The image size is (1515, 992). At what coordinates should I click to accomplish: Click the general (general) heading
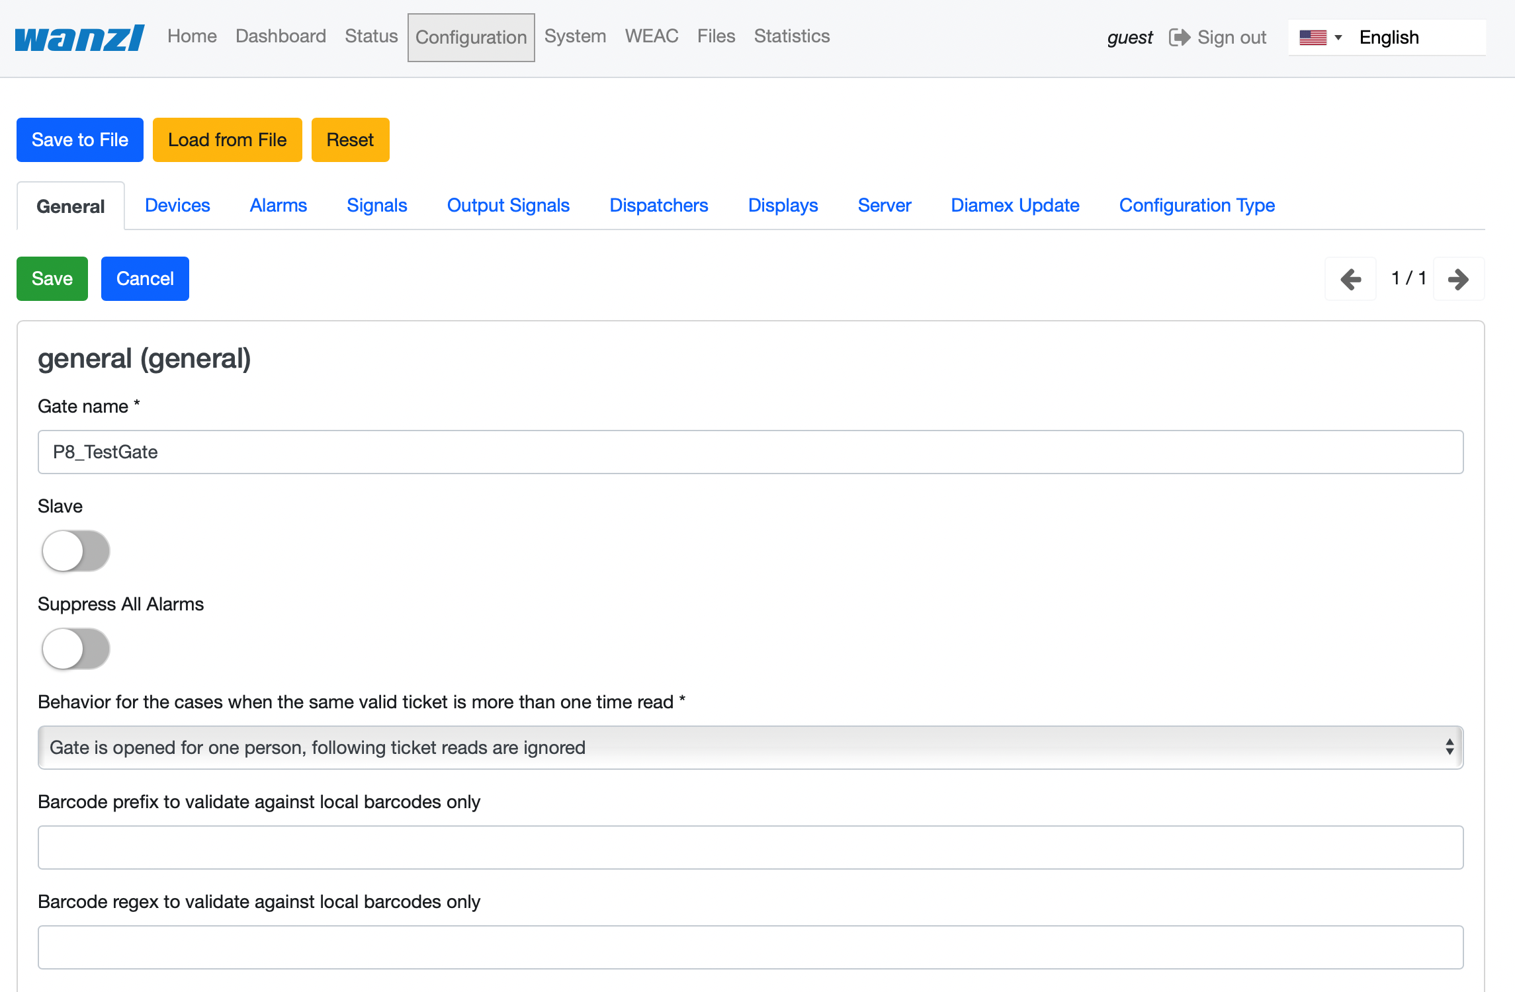(x=144, y=358)
